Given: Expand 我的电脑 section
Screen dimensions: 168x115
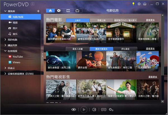Looking at the screenshot, I should (x=5, y=40).
